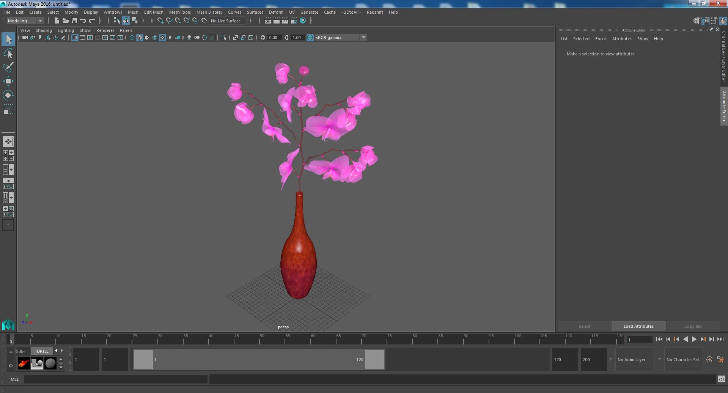
Task: Open the Channel Box / Layer Editor tab
Action: 724,56
